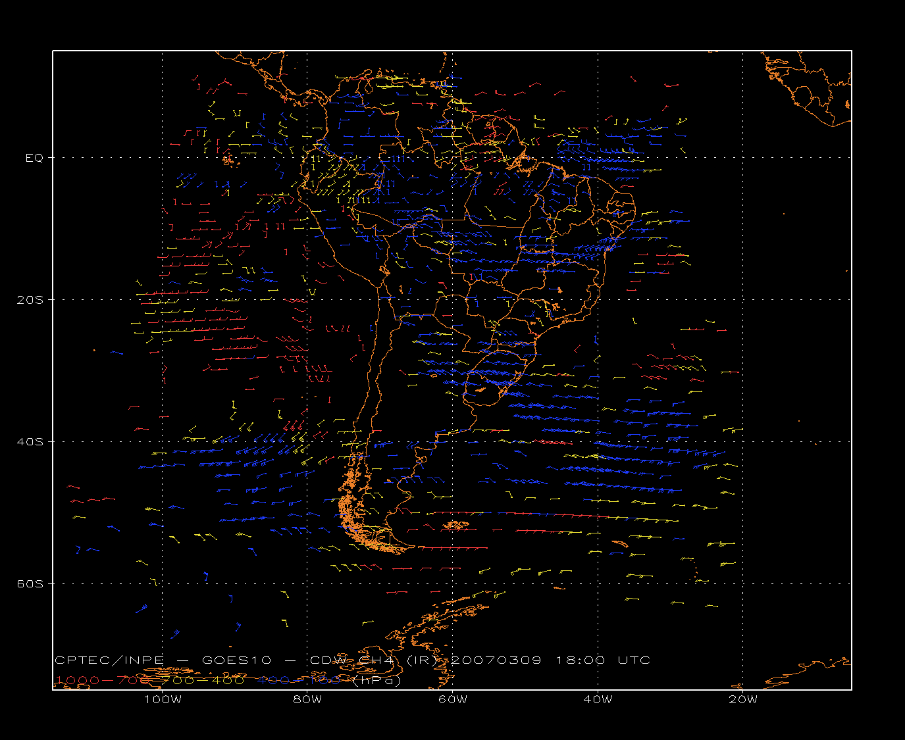
Task: Click the 100W longitude label
Action: (x=163, y=699)
